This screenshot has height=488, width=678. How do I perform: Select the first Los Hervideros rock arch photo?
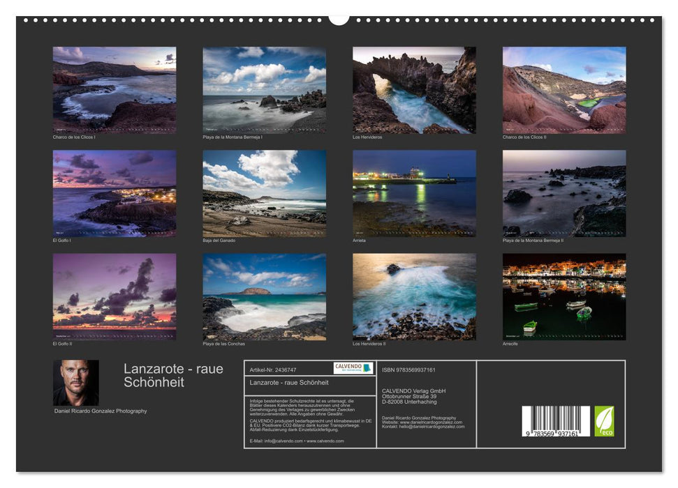(x=414, y=90)
